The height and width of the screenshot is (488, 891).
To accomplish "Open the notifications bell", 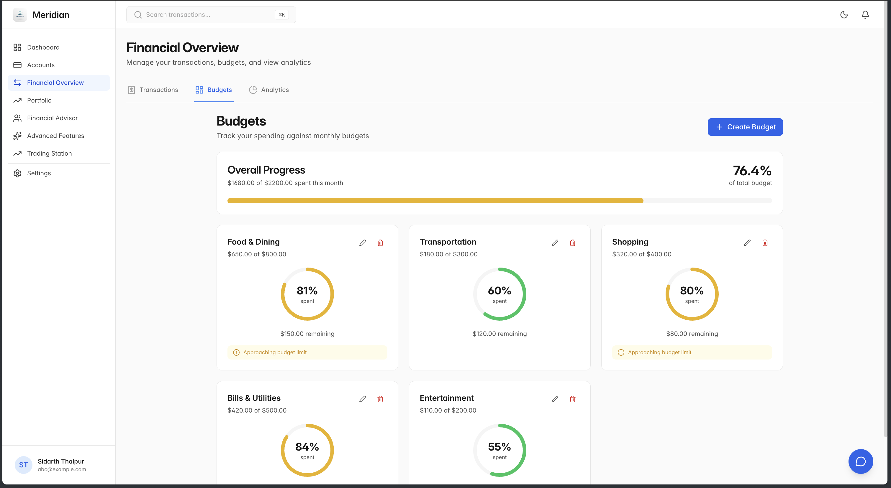I will point(865,14).
